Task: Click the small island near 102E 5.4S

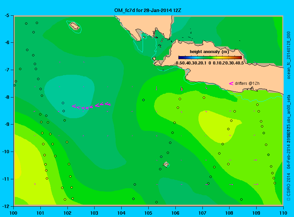Action: click(74, 26)
